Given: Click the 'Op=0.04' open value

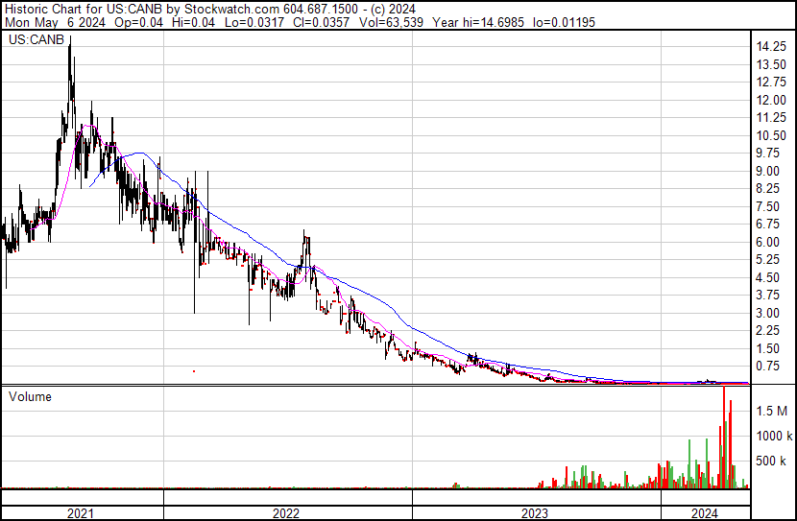Looking at the screenshot, I should [x=139, y=22].
